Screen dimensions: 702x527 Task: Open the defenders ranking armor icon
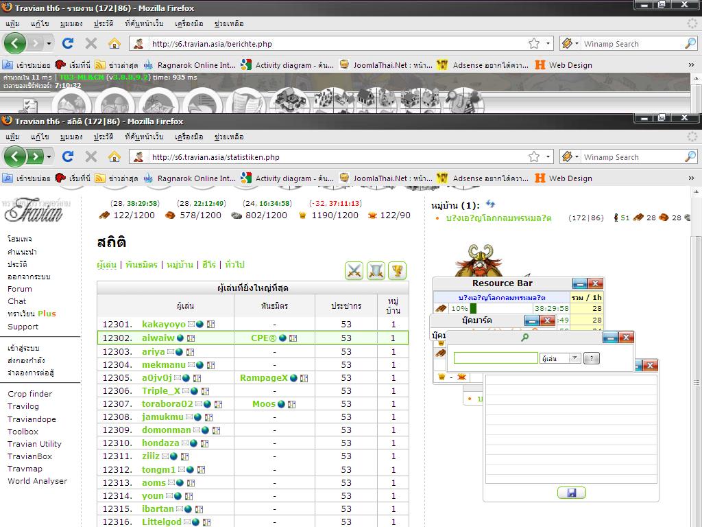[x=376, y=271]
